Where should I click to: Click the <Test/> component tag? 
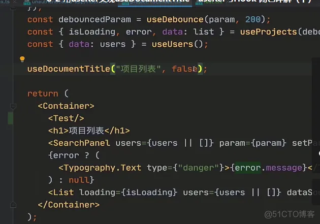click(66, 118)
